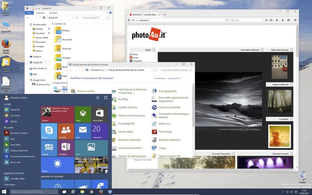
Task: Open the File tab in Questo PC
Action: 29,13
